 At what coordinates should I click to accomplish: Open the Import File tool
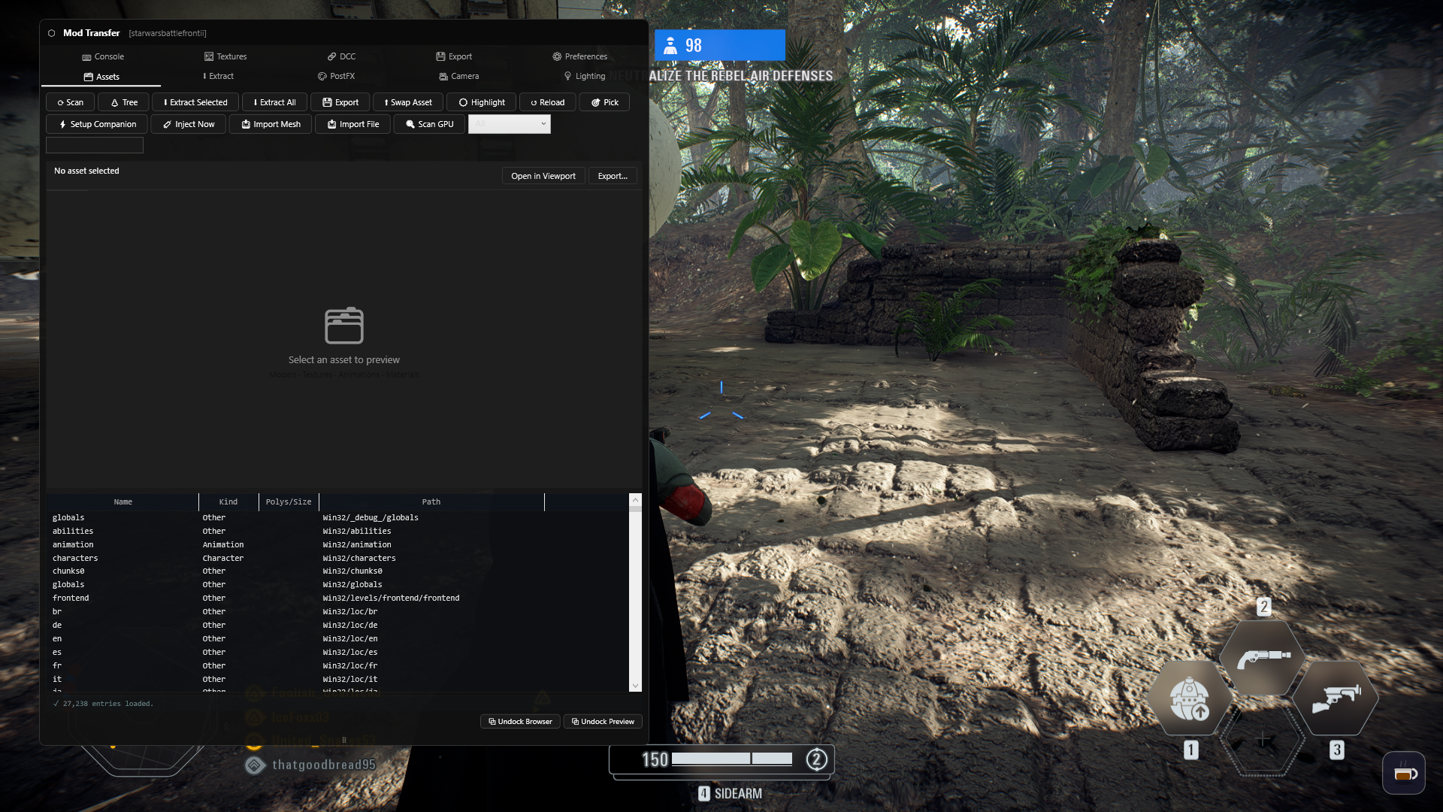[x=352, y=124]
